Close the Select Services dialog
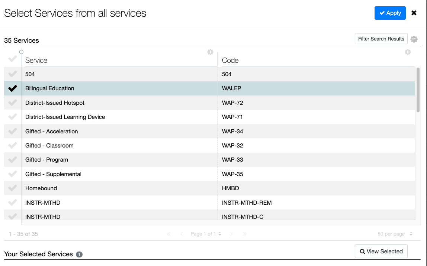The height and width of the screenshot is (266, 427). coord(414,13)
